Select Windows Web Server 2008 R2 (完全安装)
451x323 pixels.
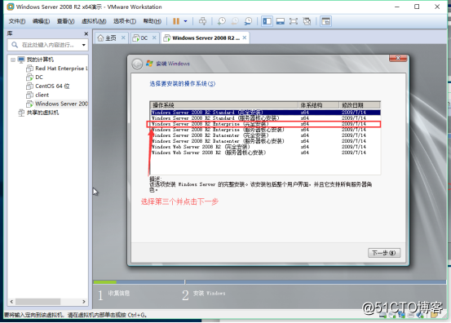[x=266, y=147]
